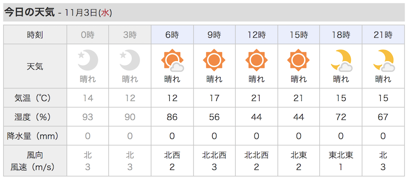Click the sun icon at 9時
This screenshot has width=408, height=179.
[214, 60]
